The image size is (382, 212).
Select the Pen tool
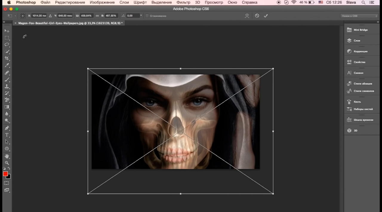[7, 128]
